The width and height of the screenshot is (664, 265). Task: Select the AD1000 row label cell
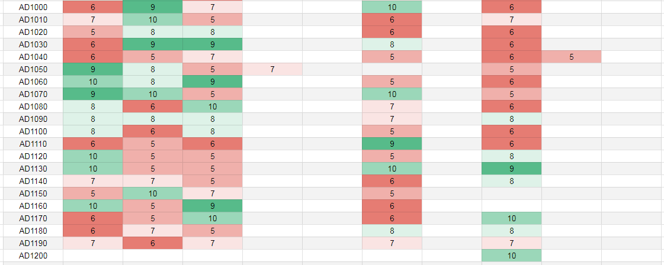pyautogui.click(x=33, y=8)
